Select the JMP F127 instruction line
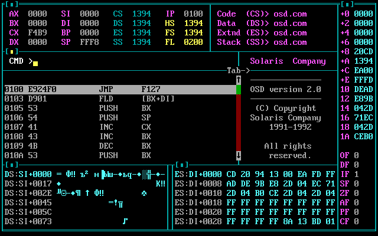Viewport: 378px width, 236px height. coord(118,89)
